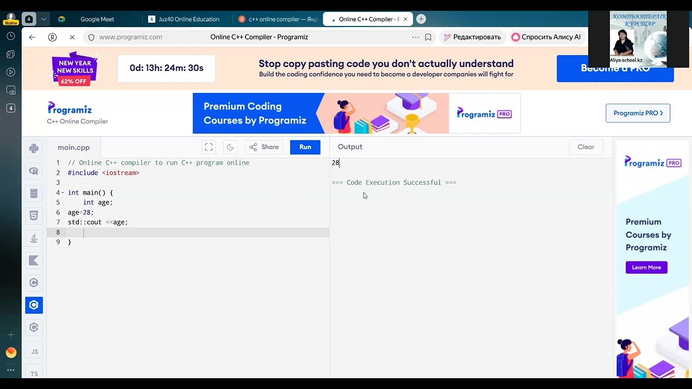Collapse the main function fold arrow on line 4

(x=63, y=193)
